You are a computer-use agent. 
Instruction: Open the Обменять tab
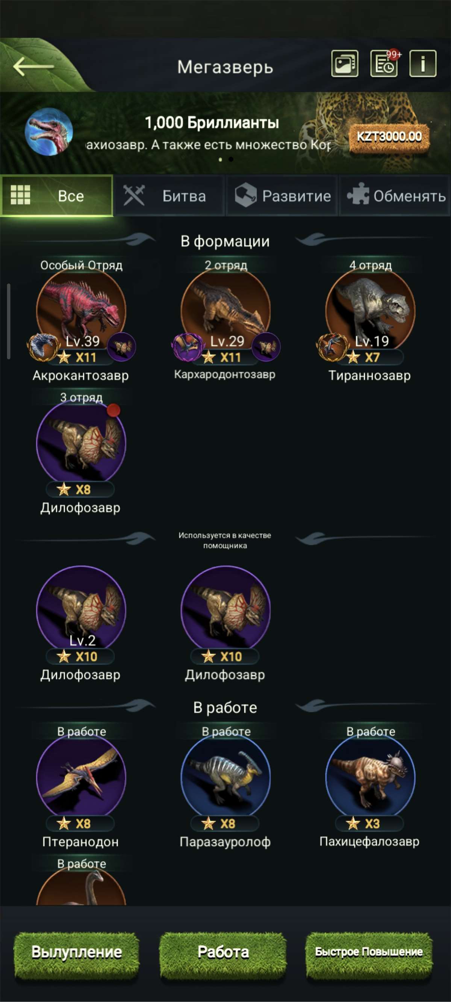tap(395, 196)
